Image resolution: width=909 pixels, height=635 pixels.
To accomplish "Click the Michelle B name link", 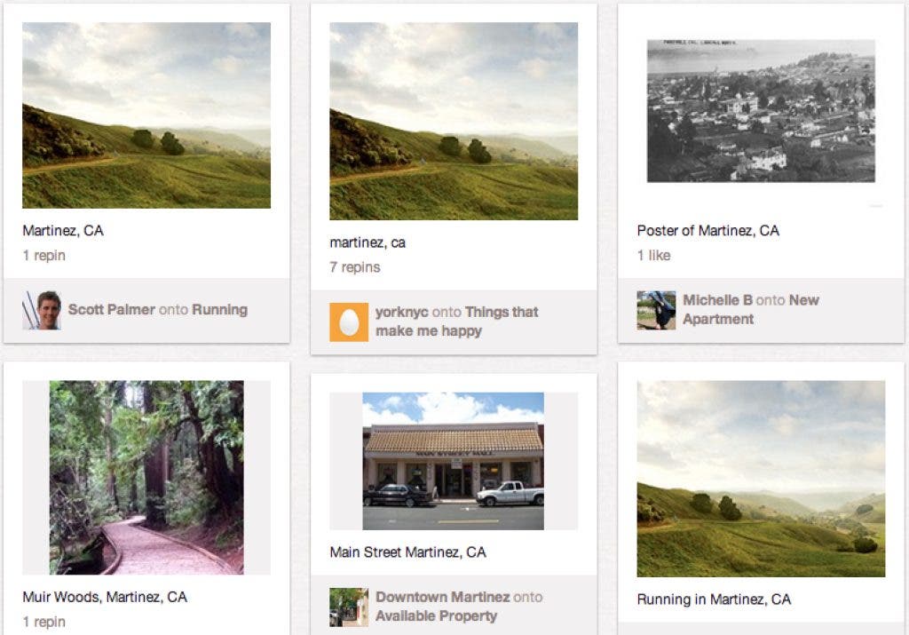I will coord(717,300).
